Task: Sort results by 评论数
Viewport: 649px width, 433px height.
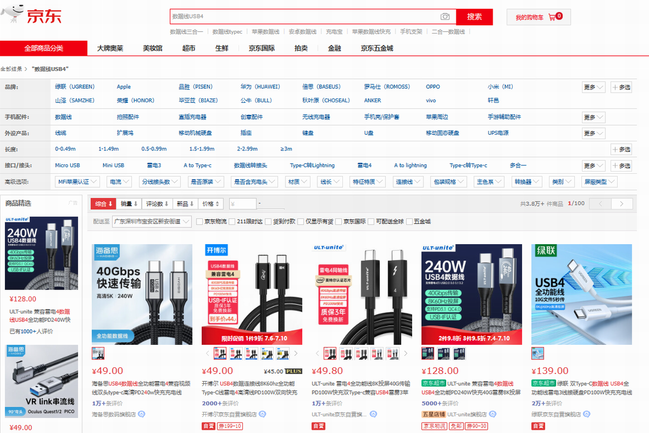Action: 157,204
